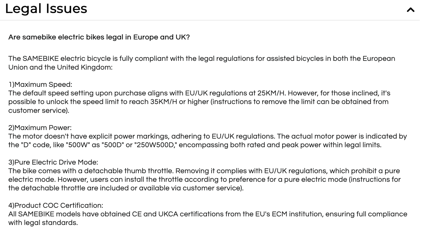Click the Legal Issues section heading
This screenshot has height=232, width=441.
(46, 9)
